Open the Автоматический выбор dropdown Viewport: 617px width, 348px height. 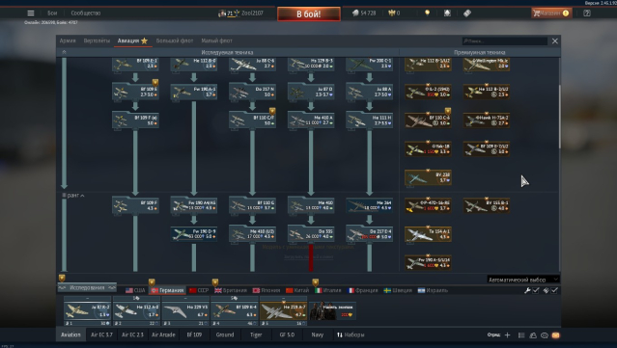click(x=523, y=280)
